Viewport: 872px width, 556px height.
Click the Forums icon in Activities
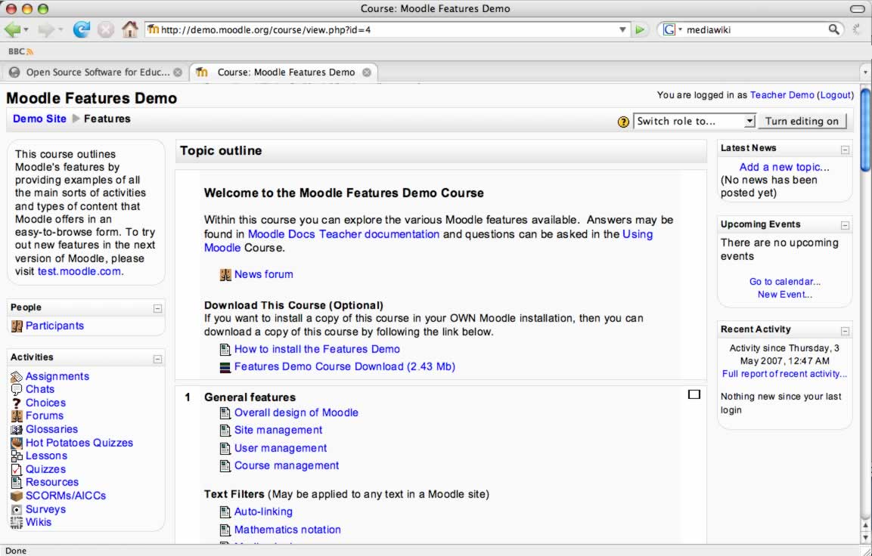coord(17,416)
